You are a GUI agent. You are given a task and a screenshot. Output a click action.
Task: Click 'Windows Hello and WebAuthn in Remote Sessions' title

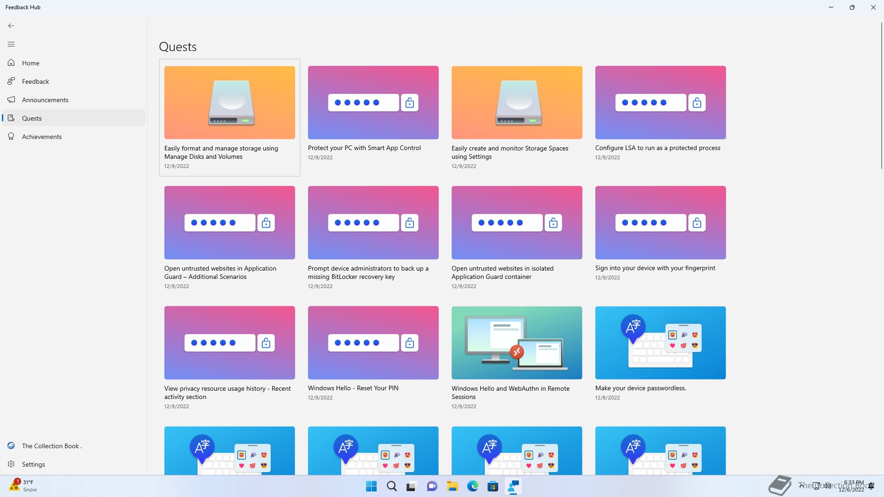point(511,393)
